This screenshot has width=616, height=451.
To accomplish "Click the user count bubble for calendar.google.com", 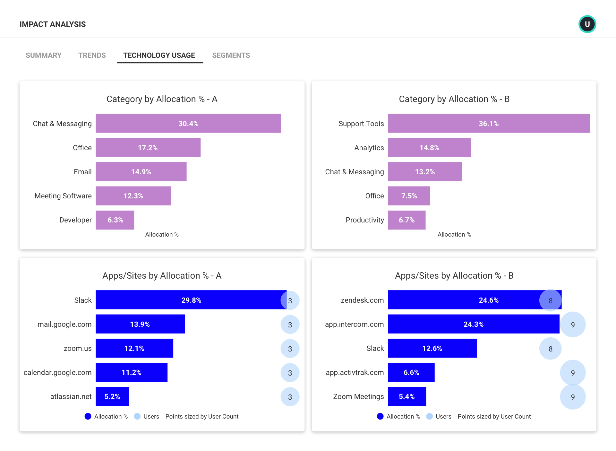I will point(290,373).
